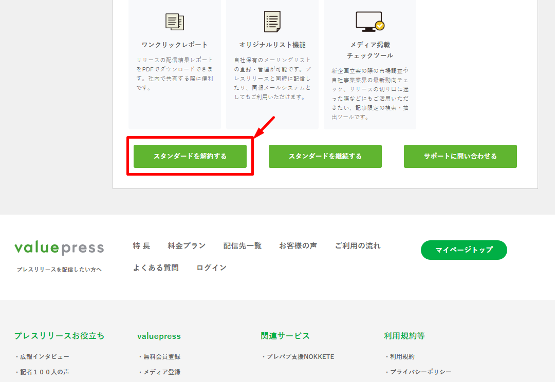The width and height of the screenshot is (555, 382).
Task: Click the 関連サービス footer heading
Action: click(x=285, y=336)
